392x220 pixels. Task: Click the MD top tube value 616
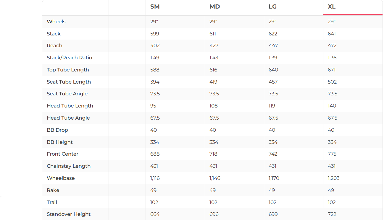pos(213,70)
